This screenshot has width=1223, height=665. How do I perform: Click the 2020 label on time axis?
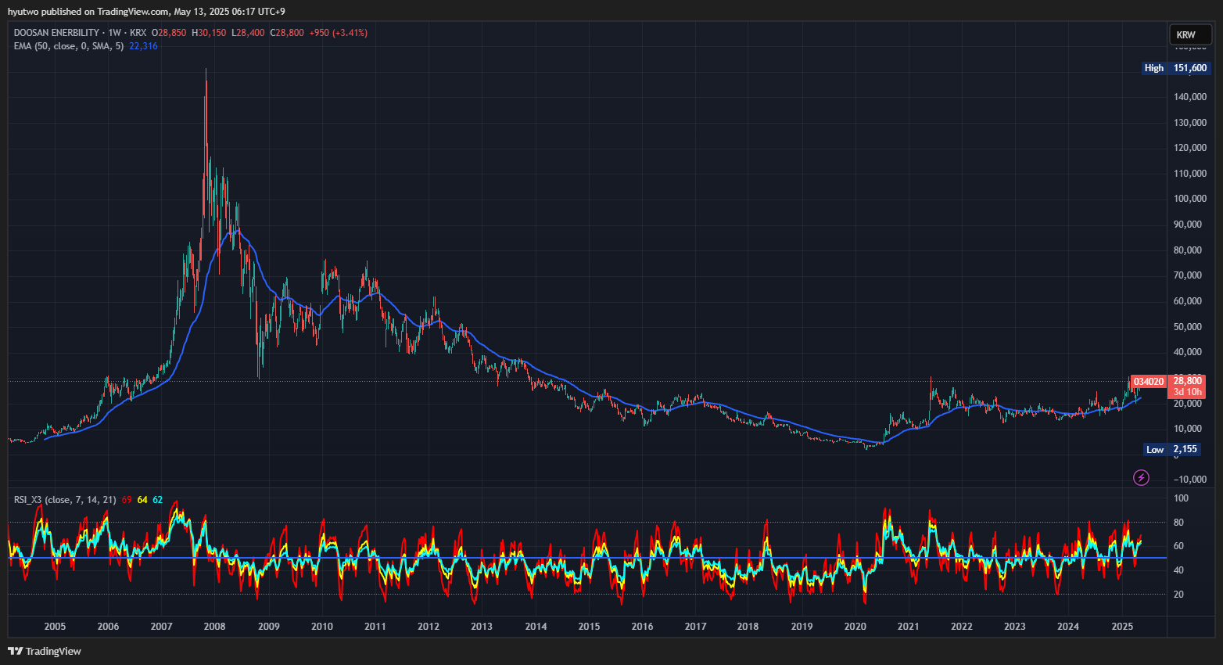tap(855, 626)
